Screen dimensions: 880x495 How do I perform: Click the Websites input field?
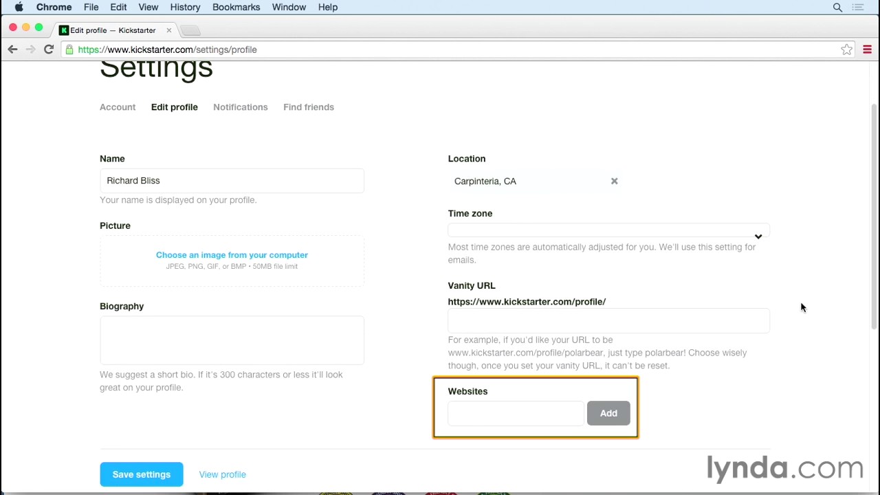(516, 413)
